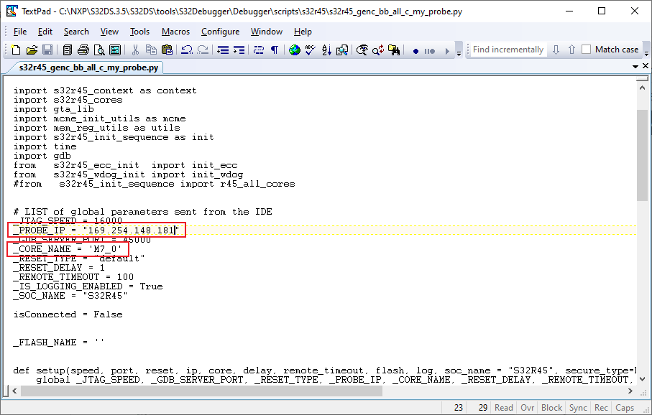This screenshot has width=652, height=415.
Task: Expand the main toolbar overflow options
Action: pyautogui.click(x=459, y=50)
